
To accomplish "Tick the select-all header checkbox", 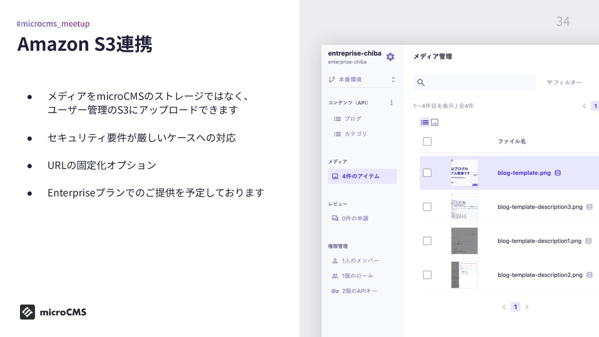I will [x=427, y=141].
